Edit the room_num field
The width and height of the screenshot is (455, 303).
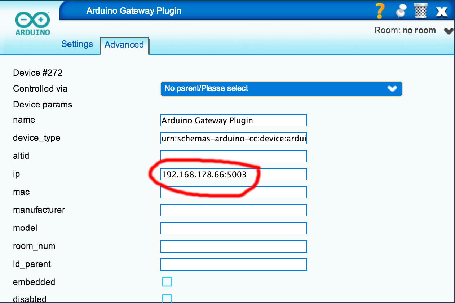[234, 246]
